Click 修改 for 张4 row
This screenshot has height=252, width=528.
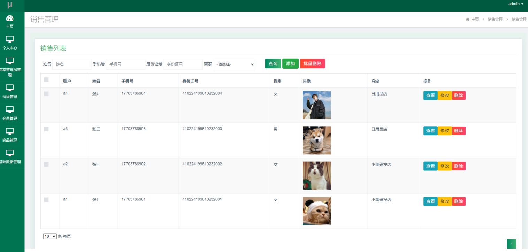[x=445, y=96]
